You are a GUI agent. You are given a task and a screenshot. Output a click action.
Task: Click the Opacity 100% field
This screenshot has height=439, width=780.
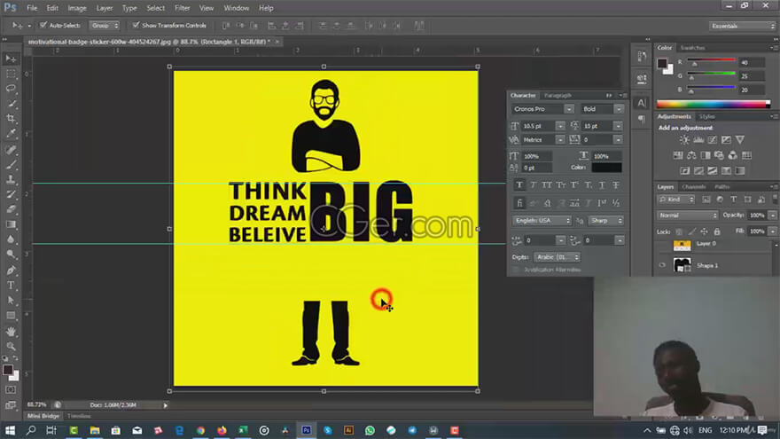[757, 216]
